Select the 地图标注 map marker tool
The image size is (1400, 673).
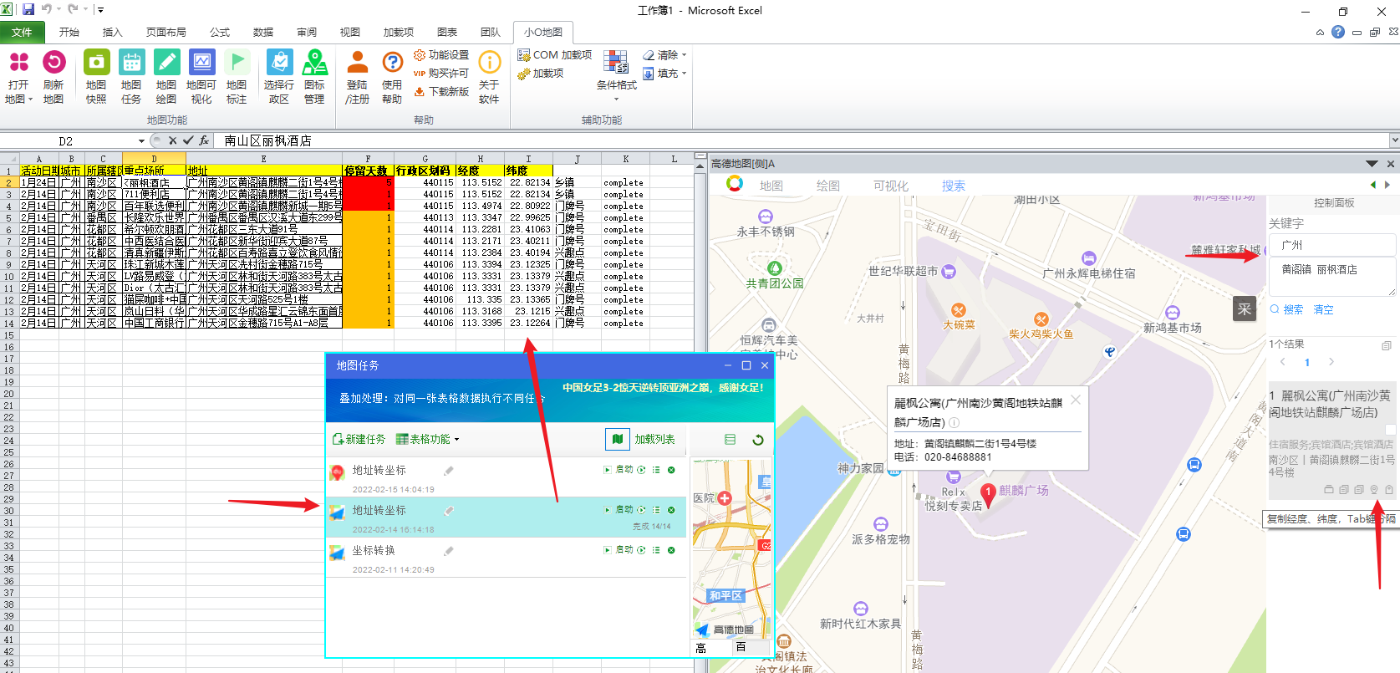pyautogui.click(x=237, y=76)
